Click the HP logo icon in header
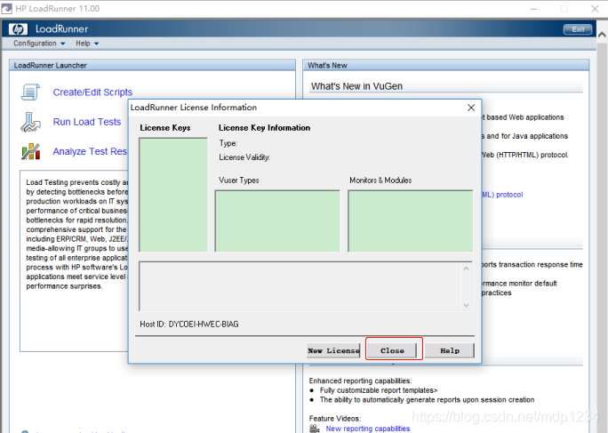The width and height of the screenshot is (608, 433). (19, 29)
